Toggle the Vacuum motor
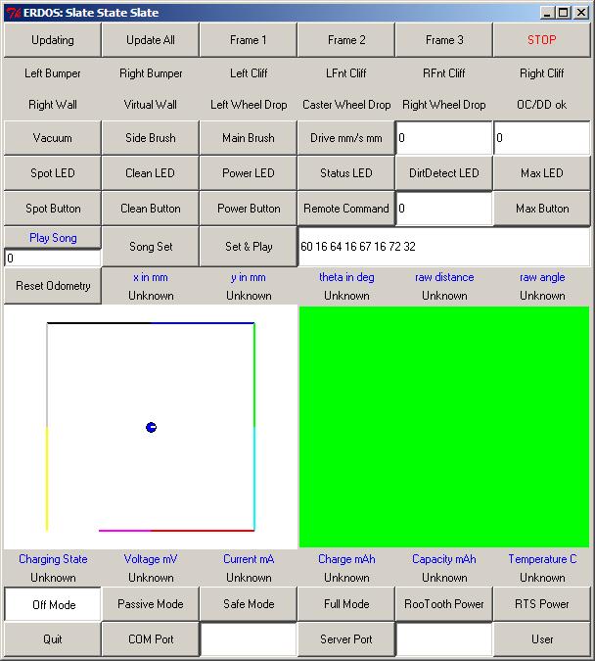The image size is (595, 661). [x=53, y=138]
